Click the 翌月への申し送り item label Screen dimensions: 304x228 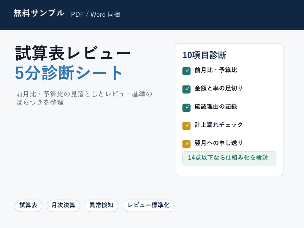(219, 143)
